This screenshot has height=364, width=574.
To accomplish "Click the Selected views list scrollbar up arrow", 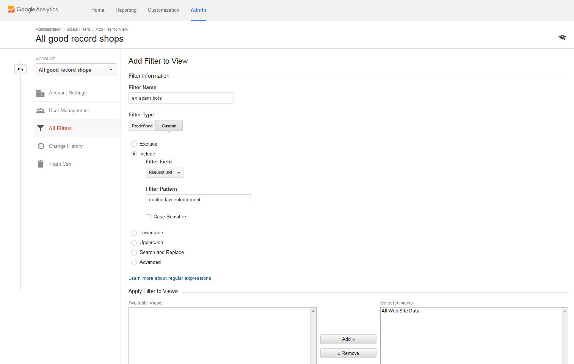I will pyautogui.click(x=565, y=311).
